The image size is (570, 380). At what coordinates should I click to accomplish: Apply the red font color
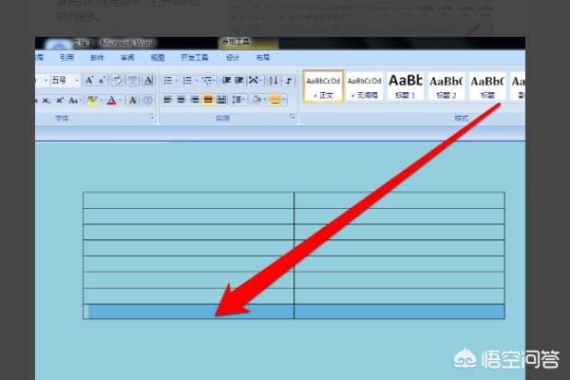coord(112,101)
